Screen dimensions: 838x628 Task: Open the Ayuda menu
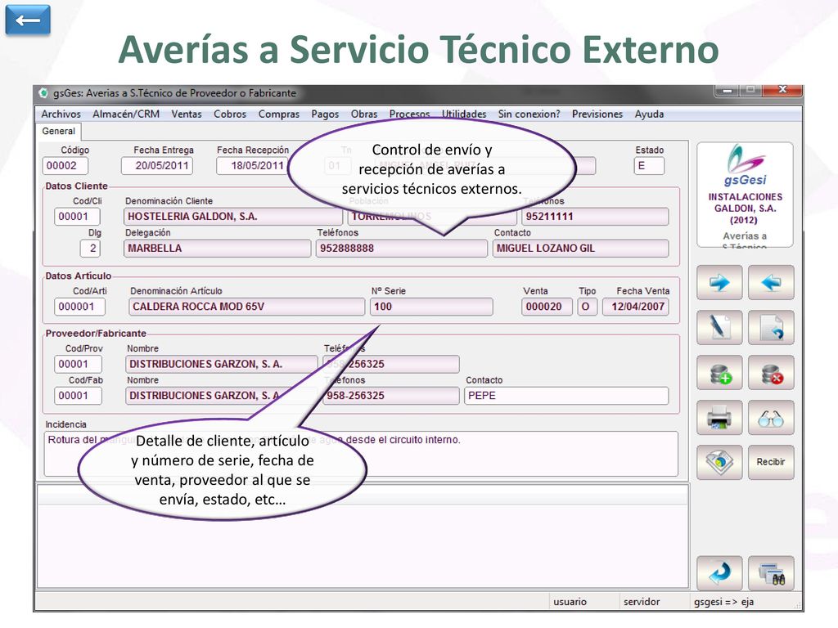[649, 114]
